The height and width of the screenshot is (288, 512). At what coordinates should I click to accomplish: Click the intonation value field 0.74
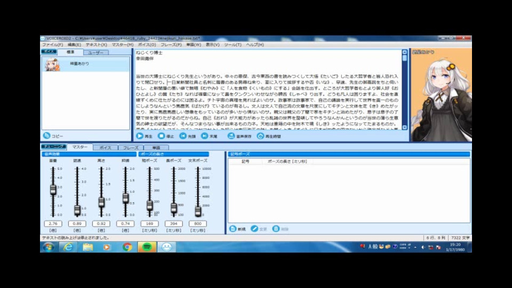tap(125, 223)
